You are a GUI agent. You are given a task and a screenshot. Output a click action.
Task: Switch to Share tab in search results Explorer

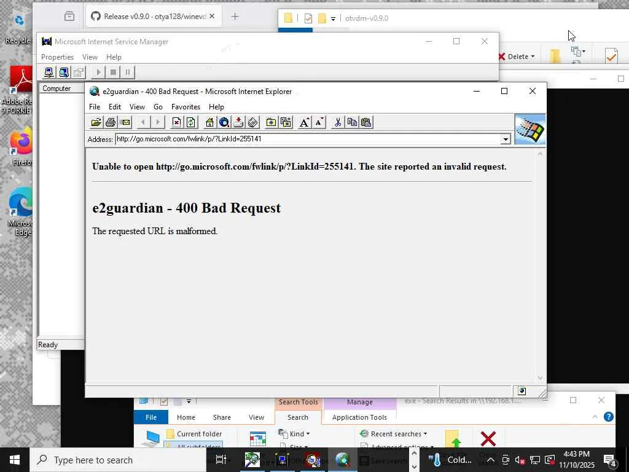(222, 417)
